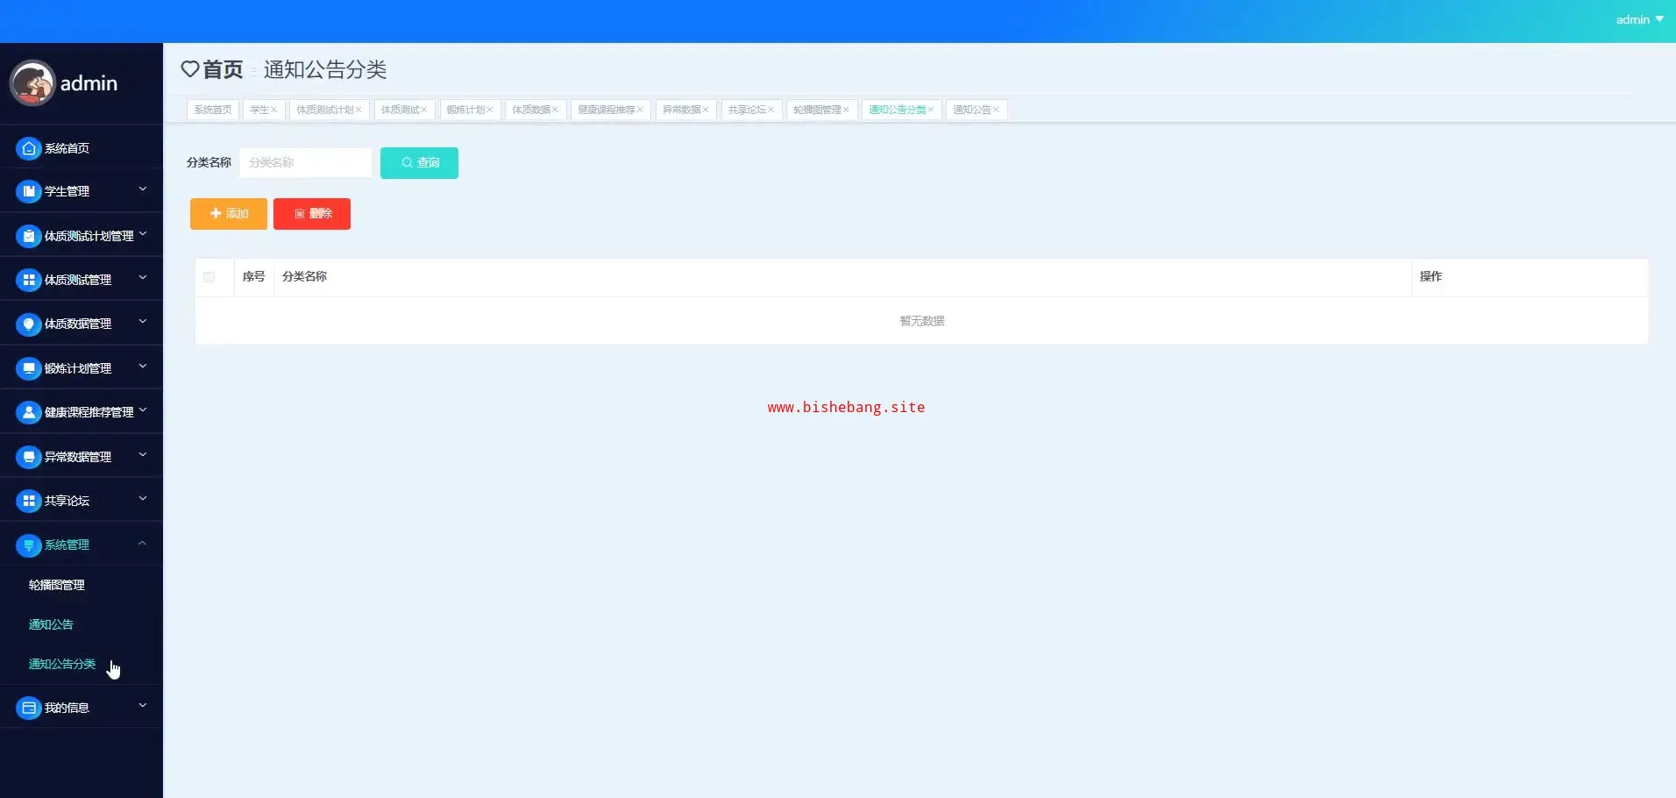Click the 健康课程推荐管理 person icon

[x=29, y=412]
